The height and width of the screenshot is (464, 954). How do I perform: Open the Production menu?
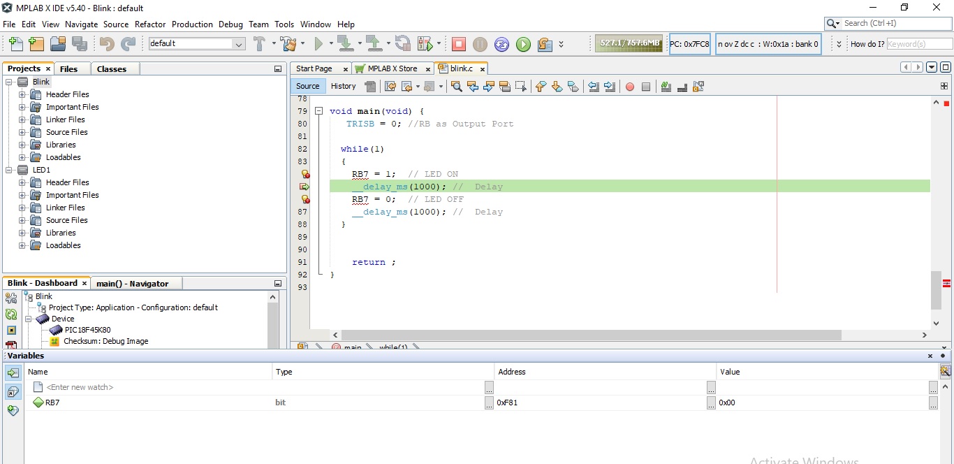192,24
